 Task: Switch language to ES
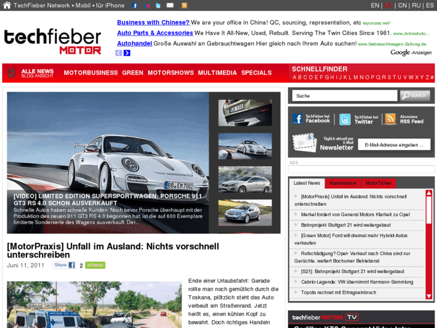(429, 5)
